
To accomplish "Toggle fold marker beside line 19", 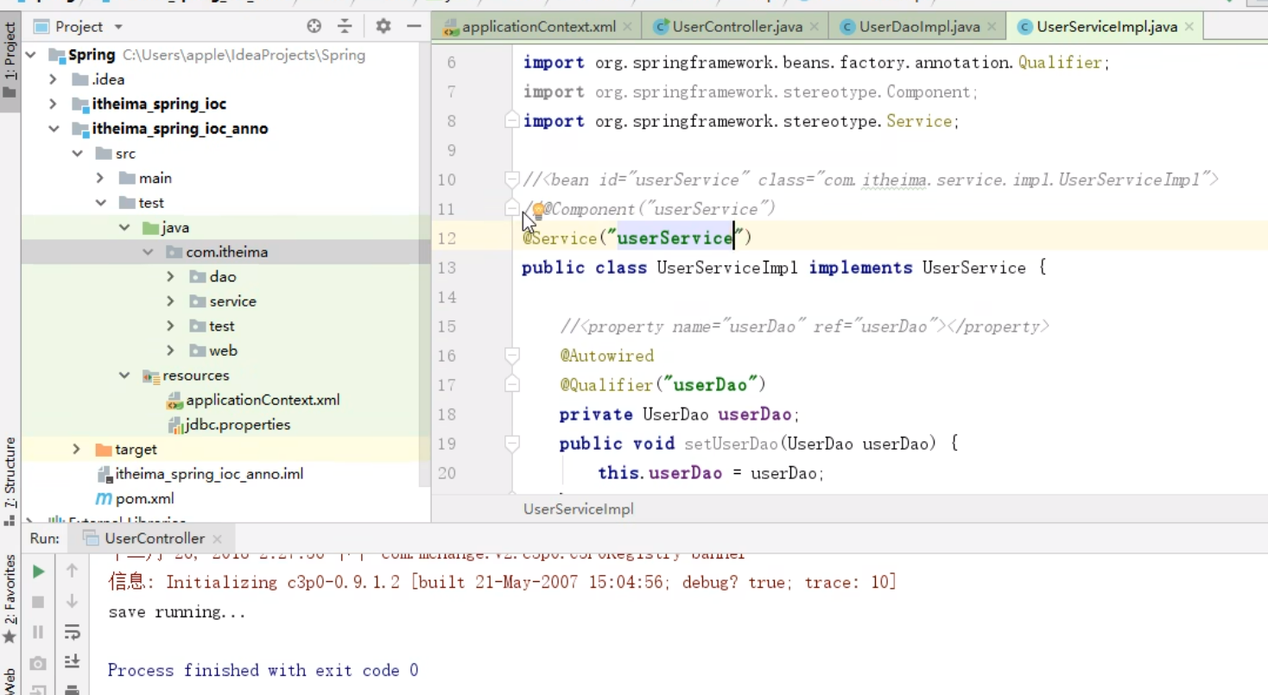I will tap(511, 443).
